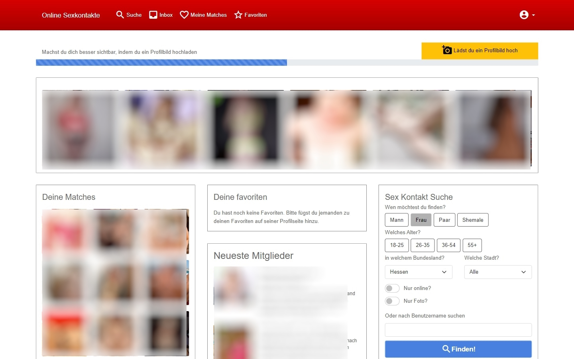574x359 pixels.
Task: Select the 26-35 age range button
Action: [423, 245]
